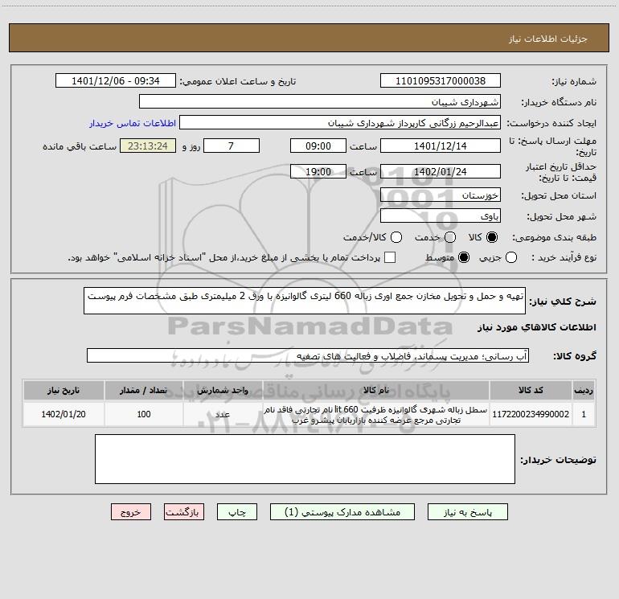Screen dimensions: 619x599
Task: Click the ردیف column header
Action: click(584, 390)
